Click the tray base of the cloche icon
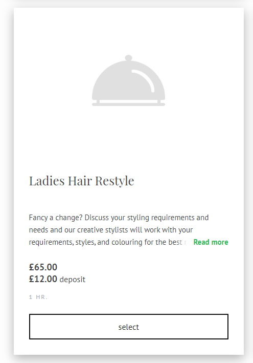 point(128,104)
